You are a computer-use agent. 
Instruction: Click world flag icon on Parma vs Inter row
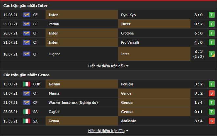click(x=27, y=24)
